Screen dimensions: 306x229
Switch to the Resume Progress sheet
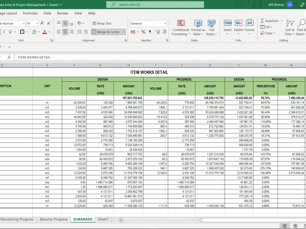click(54, 219)
